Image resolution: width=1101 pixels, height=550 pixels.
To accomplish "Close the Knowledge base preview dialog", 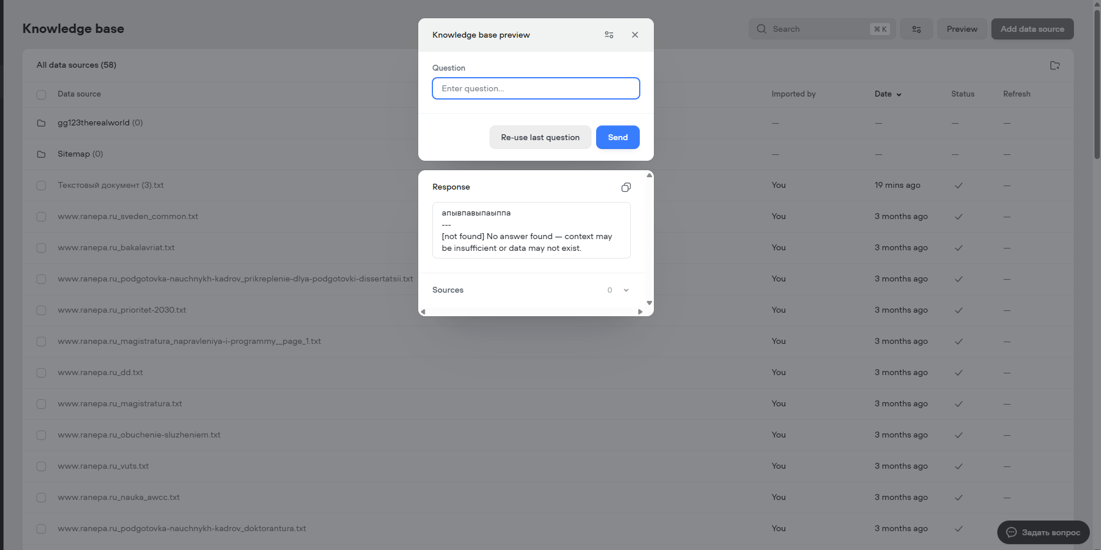I will point(635,35).
